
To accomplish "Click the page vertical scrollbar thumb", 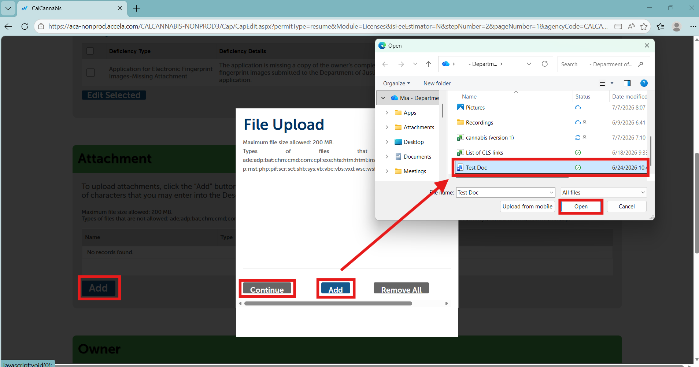I will [x=696, y=203].
